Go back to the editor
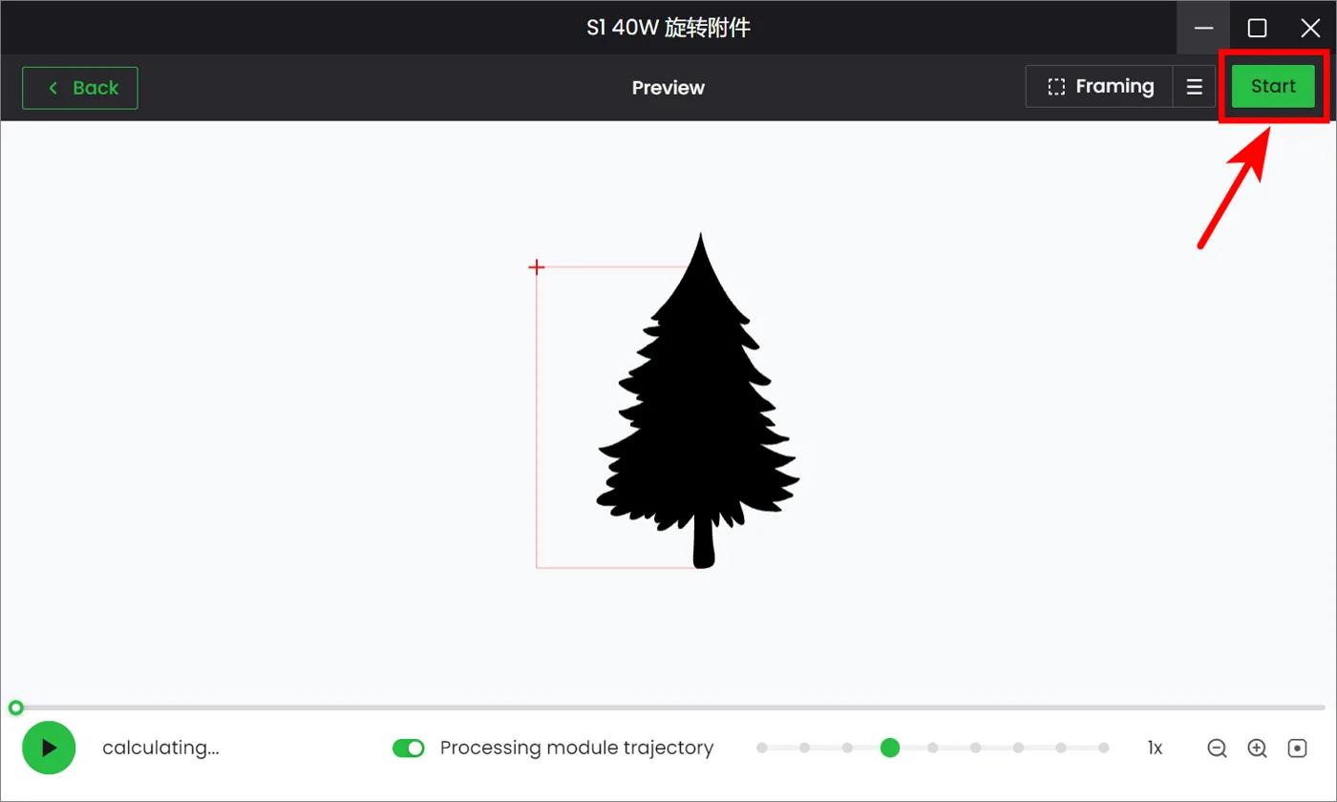Image resolution: width=1337 pixels, height=802 pixels. (x=80, y=88)
